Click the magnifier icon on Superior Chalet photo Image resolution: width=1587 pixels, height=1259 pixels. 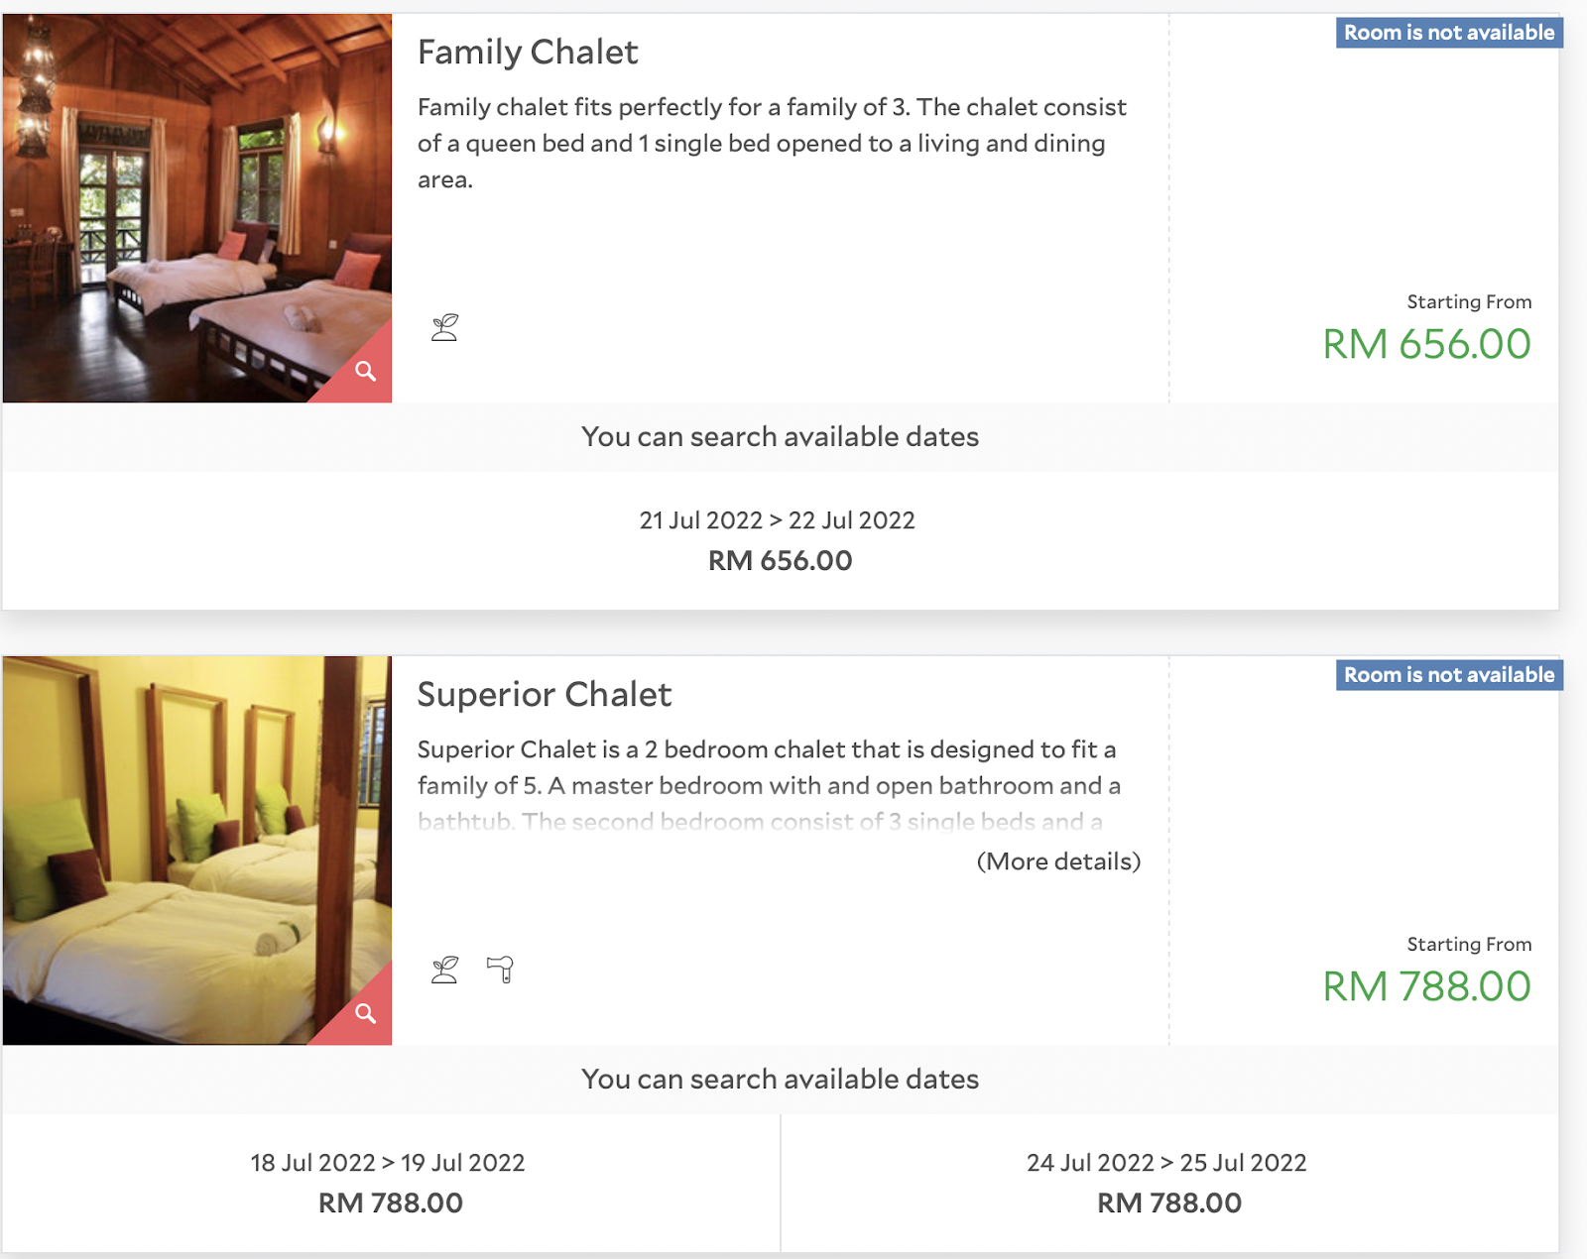point(366,1013)
